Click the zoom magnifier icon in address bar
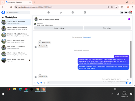 (109, 7)
